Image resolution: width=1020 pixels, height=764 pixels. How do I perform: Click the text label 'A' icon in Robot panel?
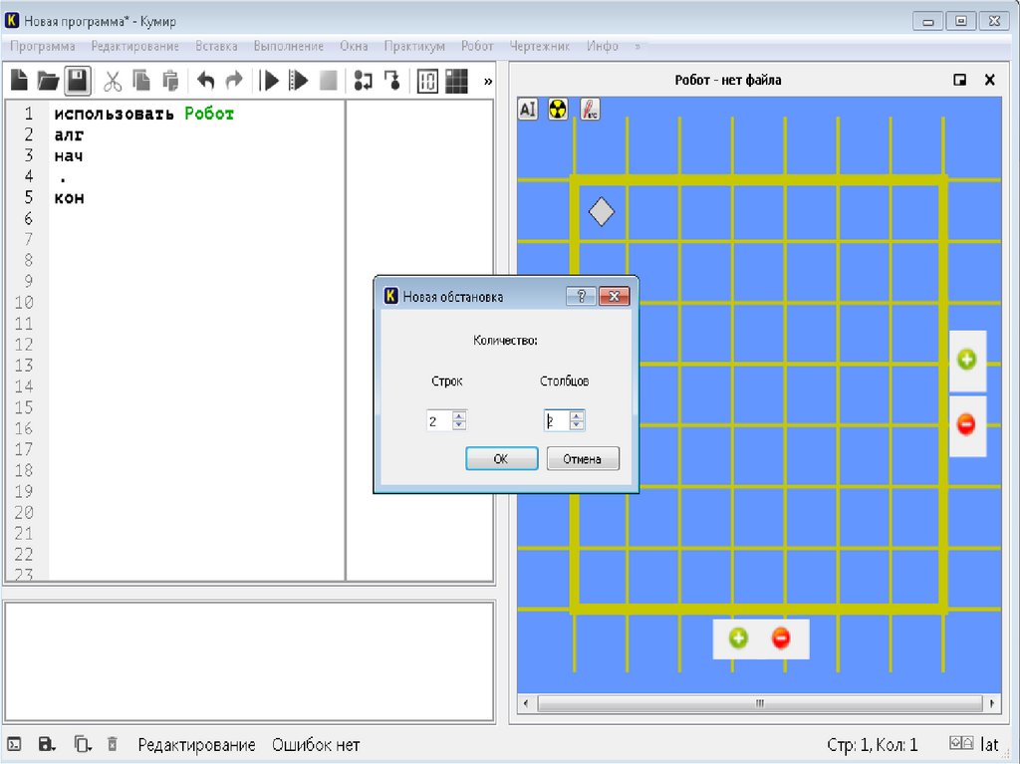528,110
